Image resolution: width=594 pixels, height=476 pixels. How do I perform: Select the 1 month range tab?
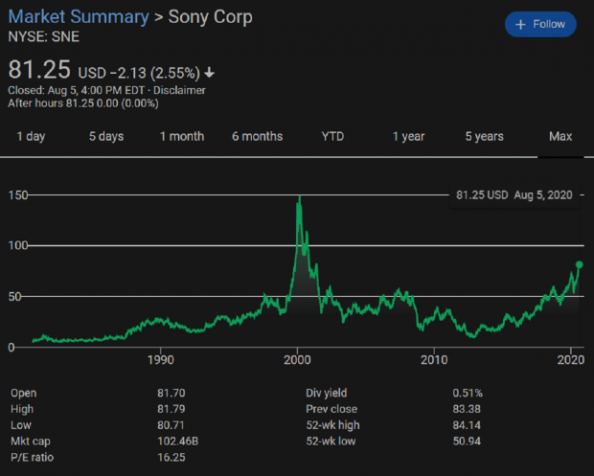click(182, 136)
